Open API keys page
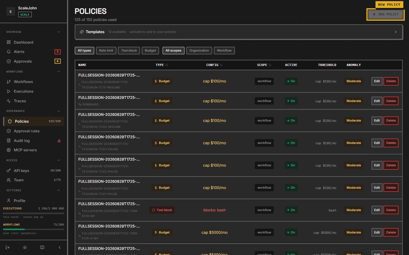This screenshot has width=409, height=255. click(34, 171)
